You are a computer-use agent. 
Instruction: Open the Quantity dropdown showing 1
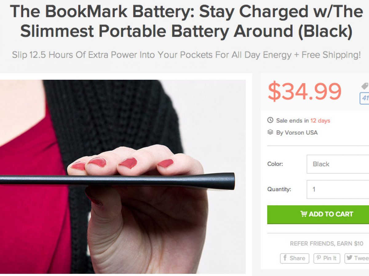tap(338, 189)
